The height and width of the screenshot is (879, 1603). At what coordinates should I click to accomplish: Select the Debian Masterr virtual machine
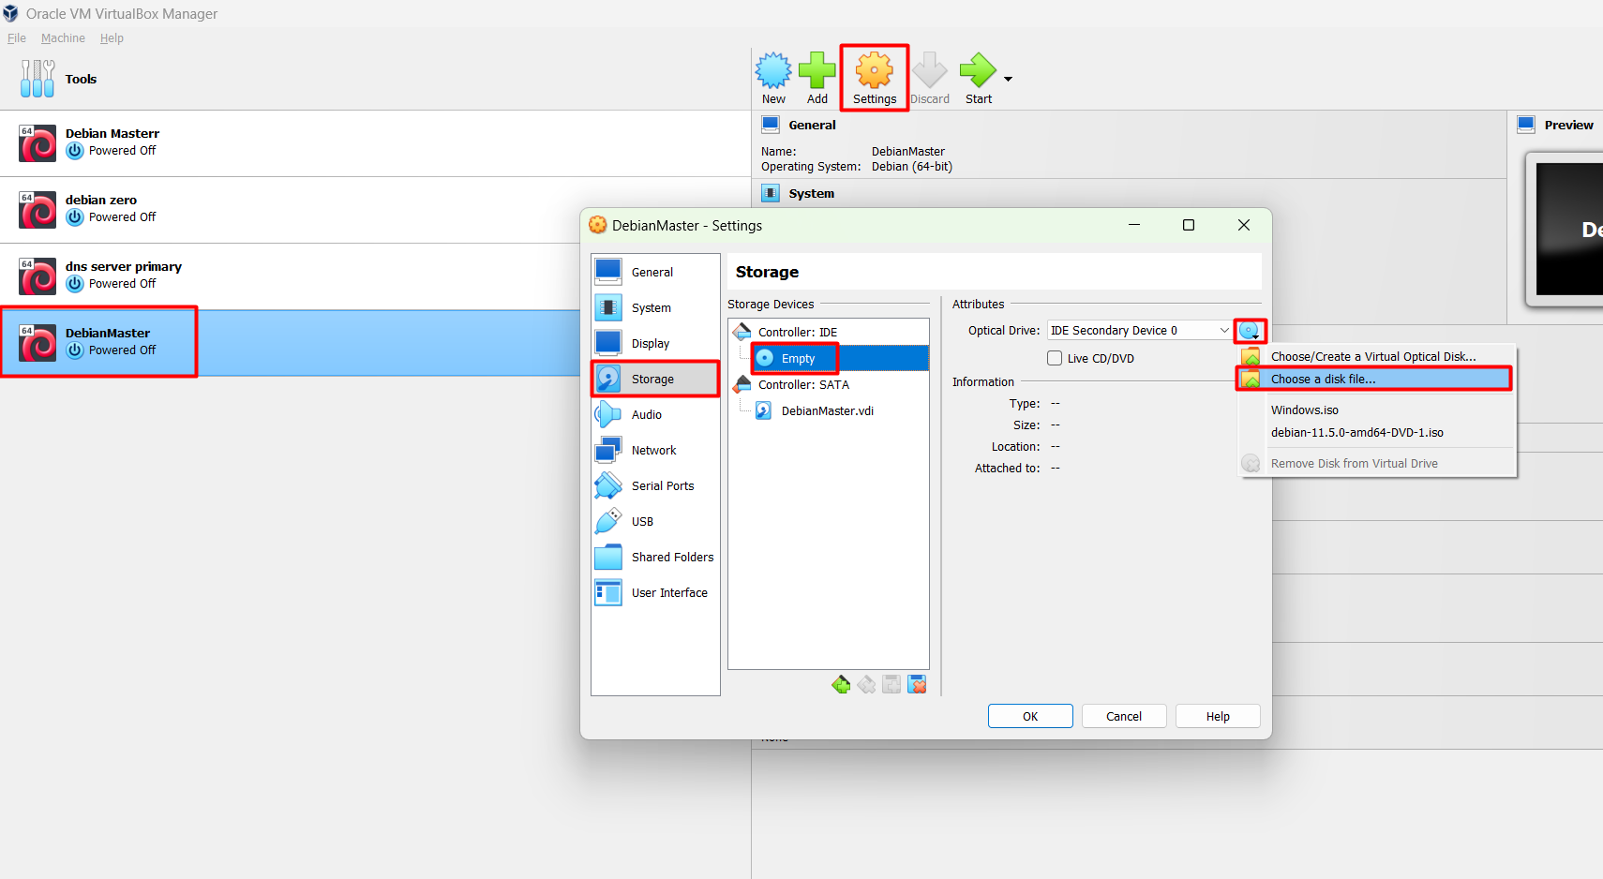(375, 143)
